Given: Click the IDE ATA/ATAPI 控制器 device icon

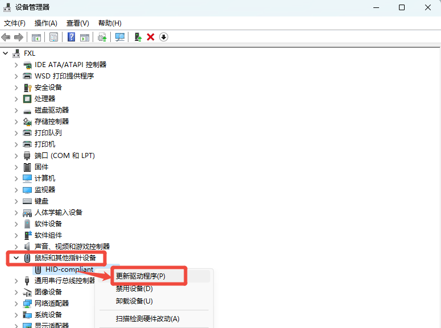Looking at the screenshot, I should (27, 65).
